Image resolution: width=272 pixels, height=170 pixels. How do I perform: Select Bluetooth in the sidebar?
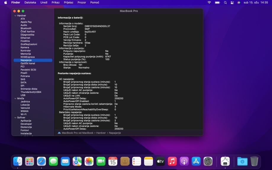(x=26, y=28)
